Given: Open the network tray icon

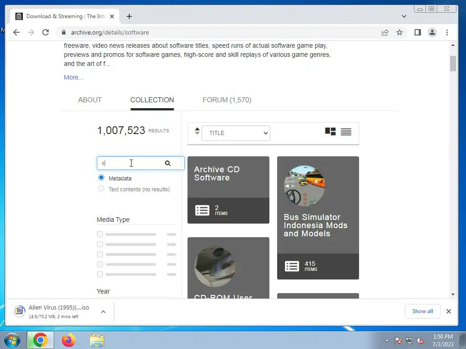Looking at the screenshot, I should [x=409, y=340].
